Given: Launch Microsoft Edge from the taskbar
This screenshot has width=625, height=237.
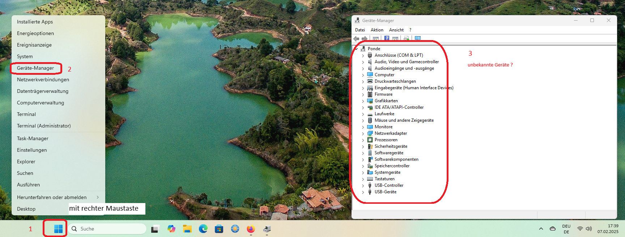Looking at the screenshot, I should click(x=203, y=229).
